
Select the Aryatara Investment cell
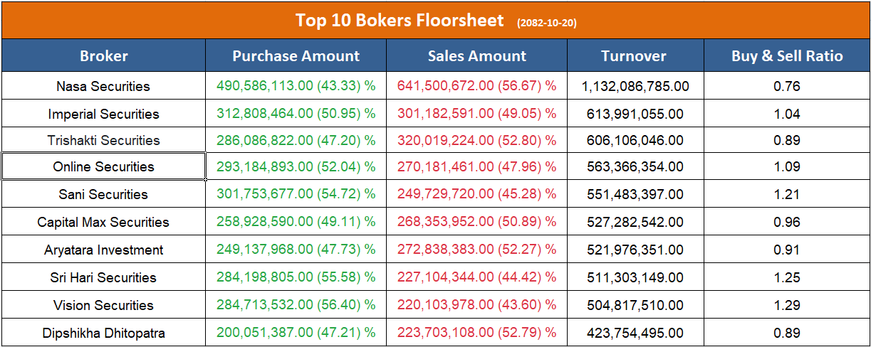tap(104, 250)
